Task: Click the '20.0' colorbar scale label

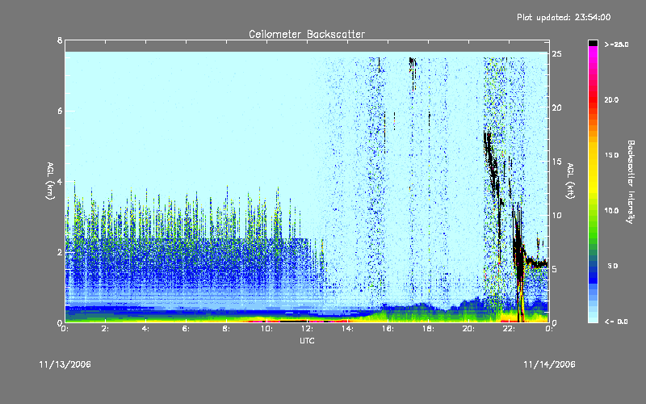Action: 611,100
